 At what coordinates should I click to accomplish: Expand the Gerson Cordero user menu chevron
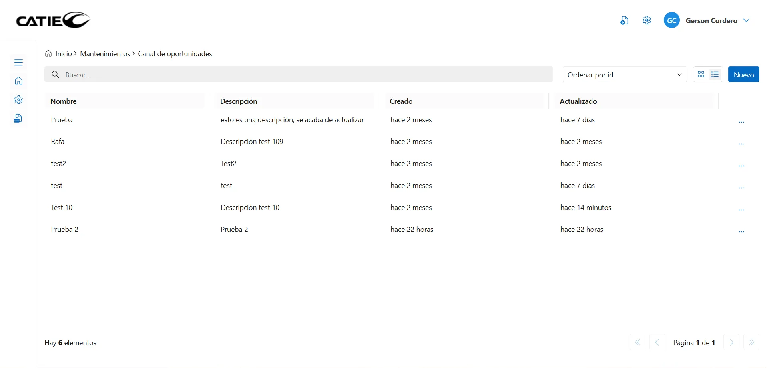[x=746, y=20]
